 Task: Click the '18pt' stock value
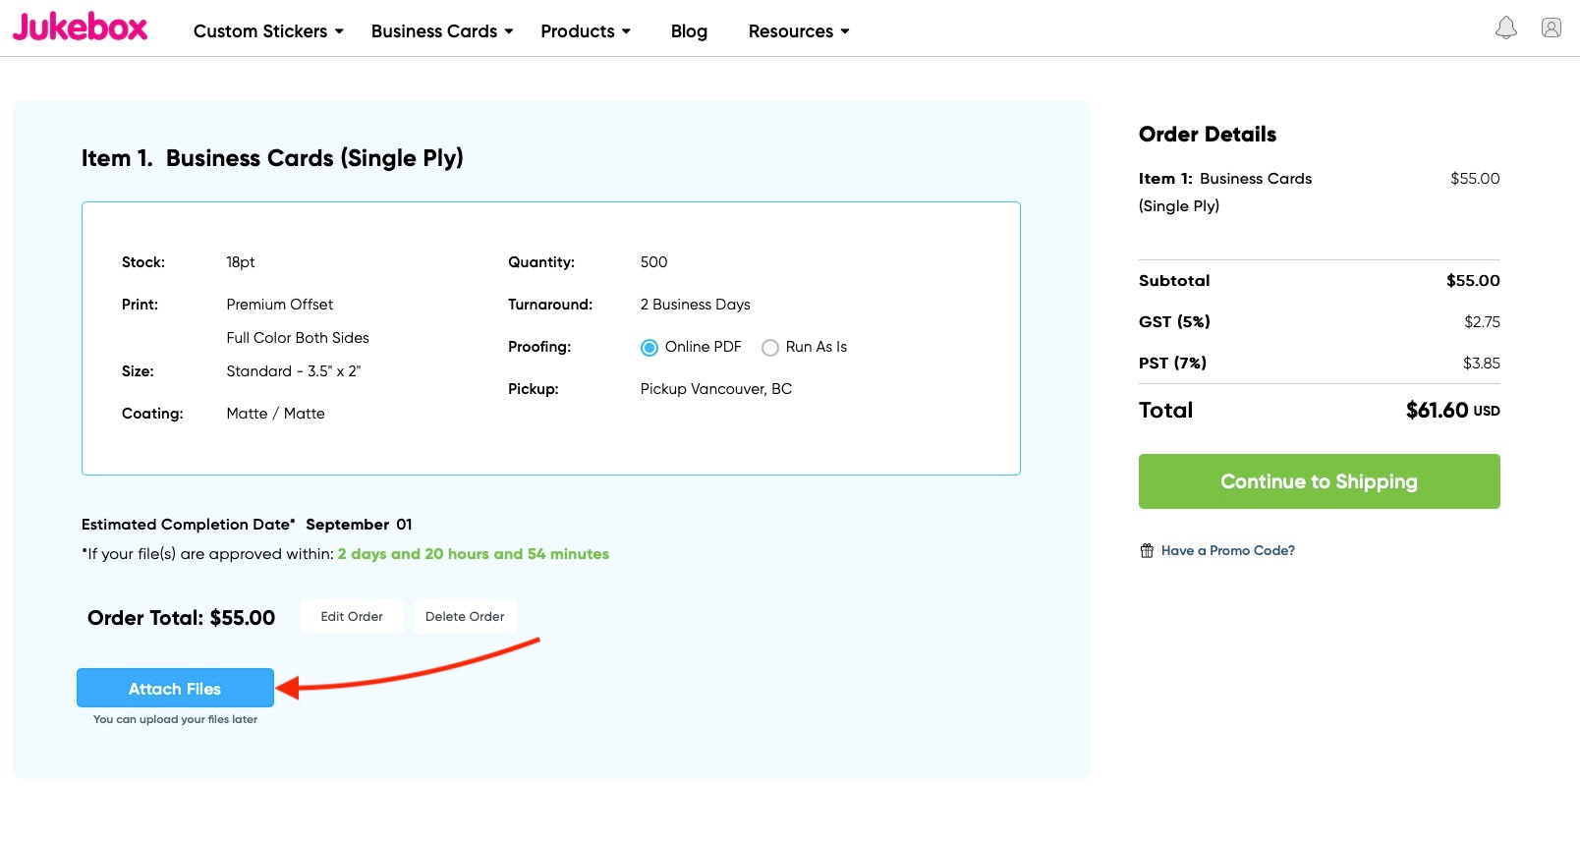coord(241,262)
